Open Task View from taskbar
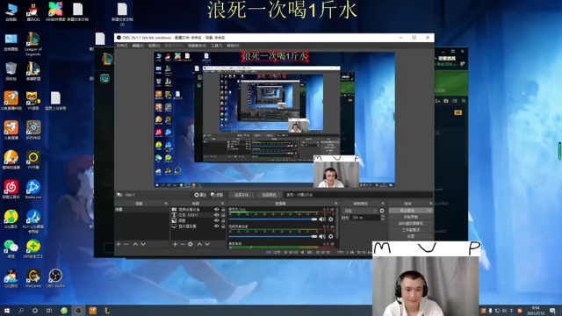562x316 pixels. [x=49, y=310]
